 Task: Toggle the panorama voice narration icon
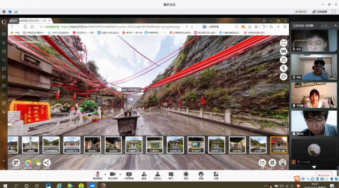[283, 68]
